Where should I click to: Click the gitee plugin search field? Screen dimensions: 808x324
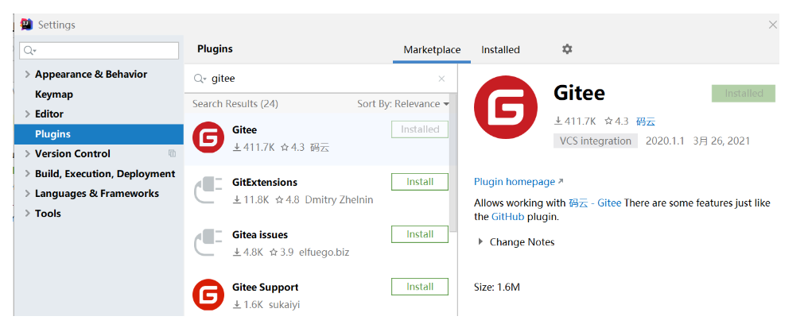click(x=320, y=79)
